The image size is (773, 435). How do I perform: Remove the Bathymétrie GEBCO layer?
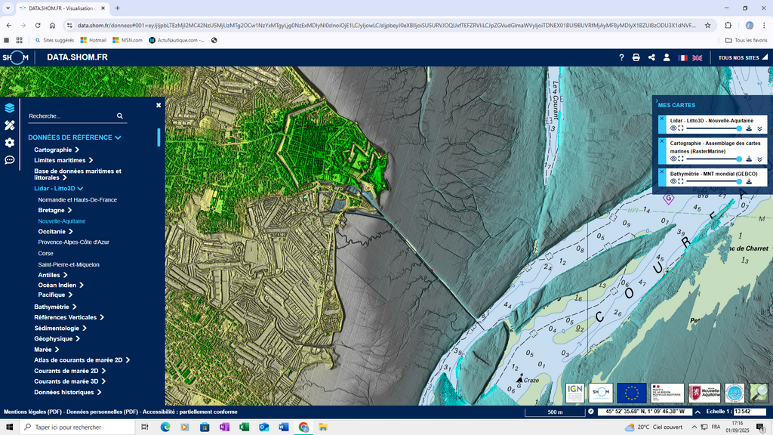click(662, 171)
